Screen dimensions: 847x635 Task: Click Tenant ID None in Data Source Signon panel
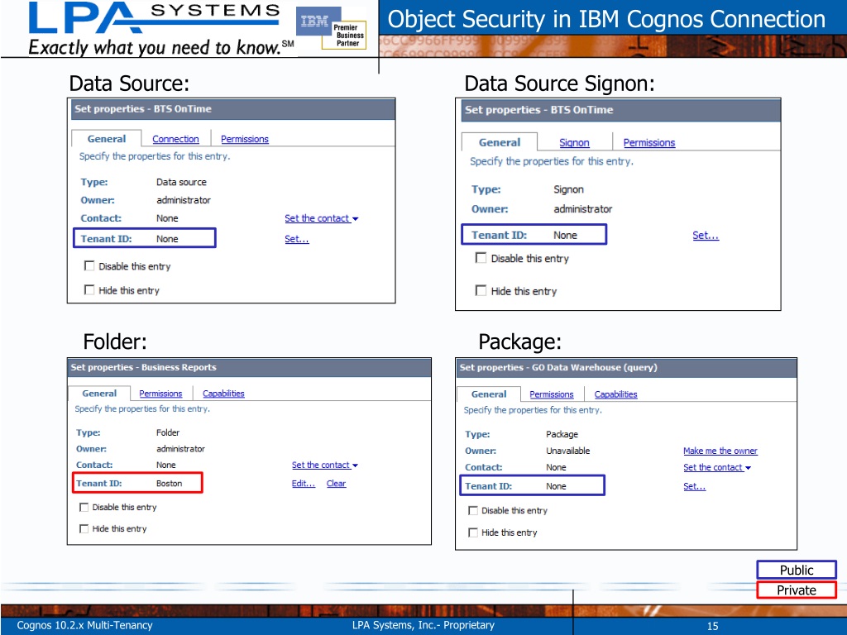pos(565,235)
